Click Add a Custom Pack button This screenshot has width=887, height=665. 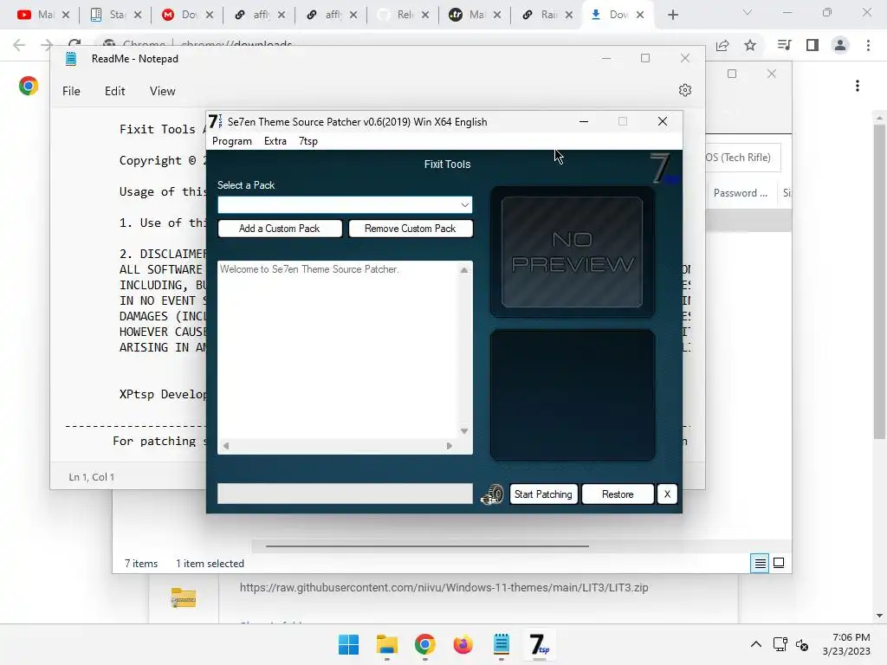tap(280, 229)
